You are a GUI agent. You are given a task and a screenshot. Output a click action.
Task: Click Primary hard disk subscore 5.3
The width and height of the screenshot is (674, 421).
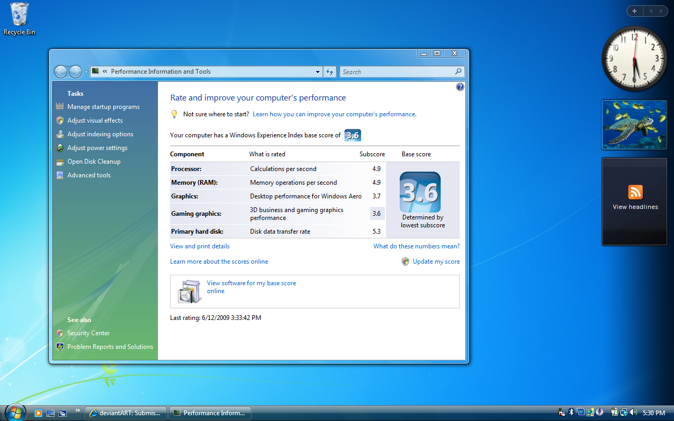376,232
